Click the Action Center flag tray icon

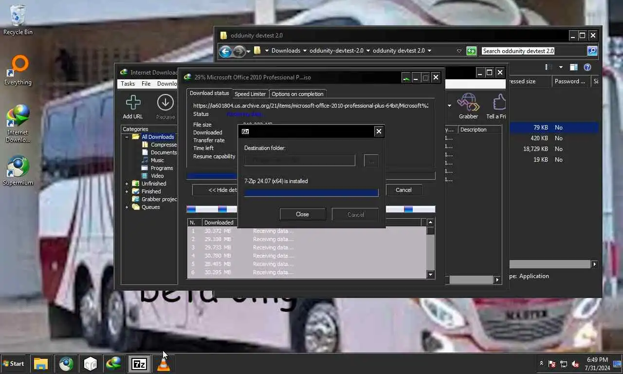pyautogui.click(x=552, y=364)
